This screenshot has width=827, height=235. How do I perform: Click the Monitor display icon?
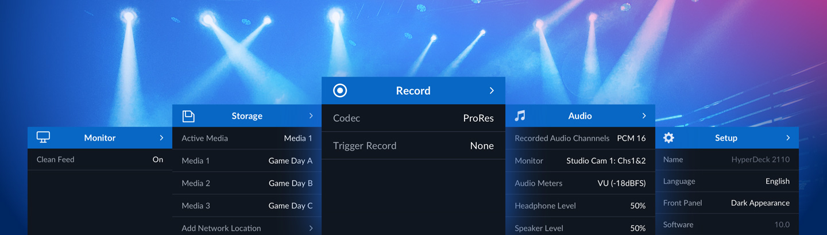43,138
